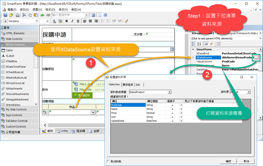The width and height of the screenshot is (263, 166).
Task: Toggle Bold text formatting
Action: [66, 21]
